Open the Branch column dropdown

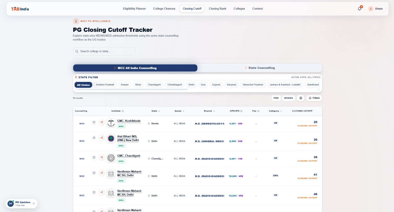click(209, 111)
